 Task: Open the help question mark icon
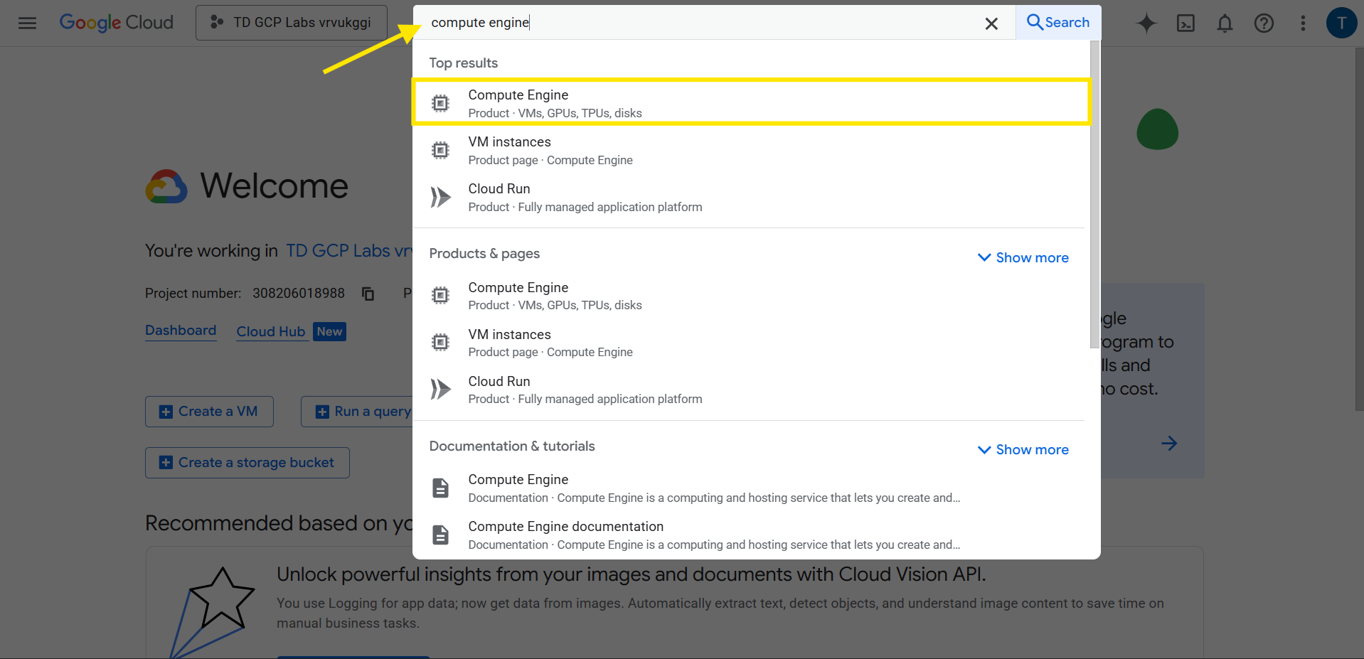(x=1264, y=23)
